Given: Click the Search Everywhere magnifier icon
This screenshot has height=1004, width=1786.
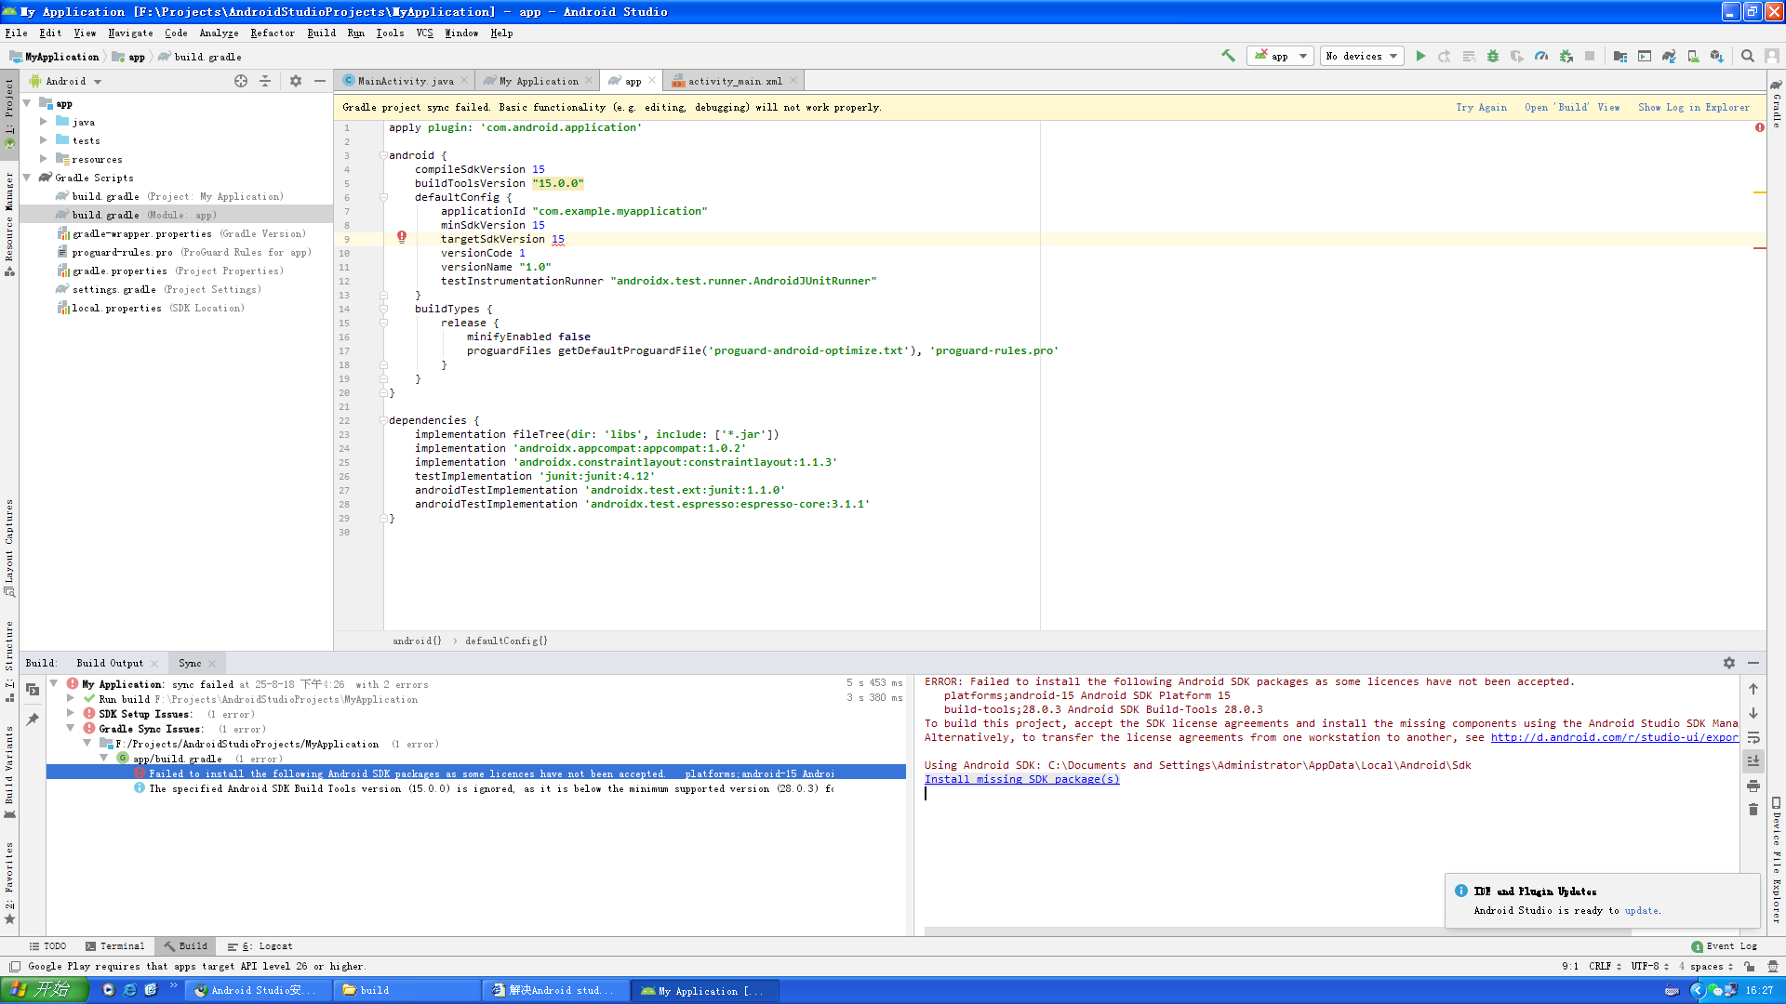Looking at the screenshot, I should pyautogui.click(x=1748, y=56).
